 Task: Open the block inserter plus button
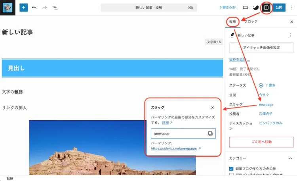point(23,8)
